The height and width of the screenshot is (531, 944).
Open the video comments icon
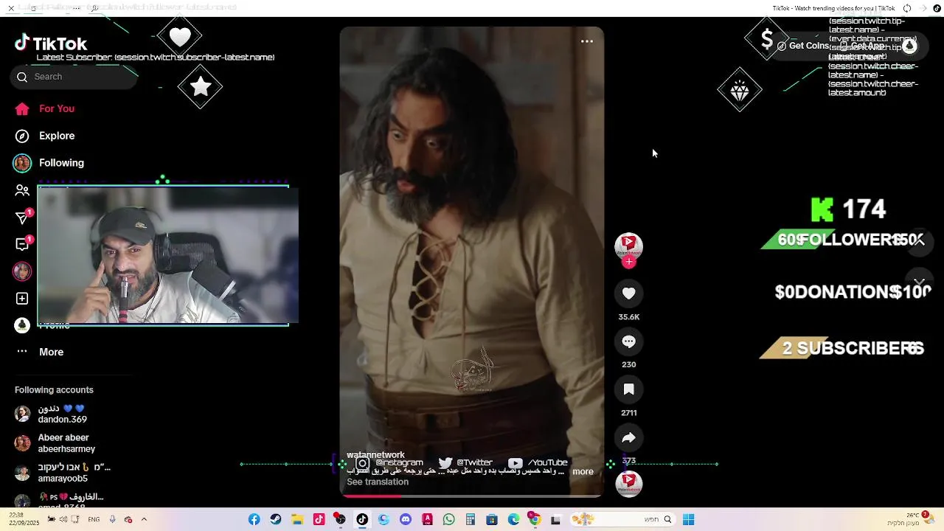coord(629,341)
